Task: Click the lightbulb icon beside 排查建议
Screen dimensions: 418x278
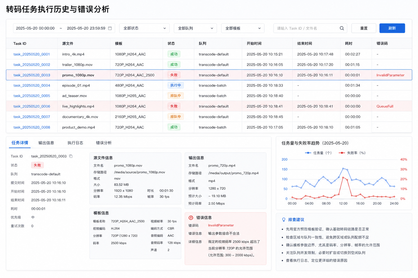Action: tap(284, 220)
